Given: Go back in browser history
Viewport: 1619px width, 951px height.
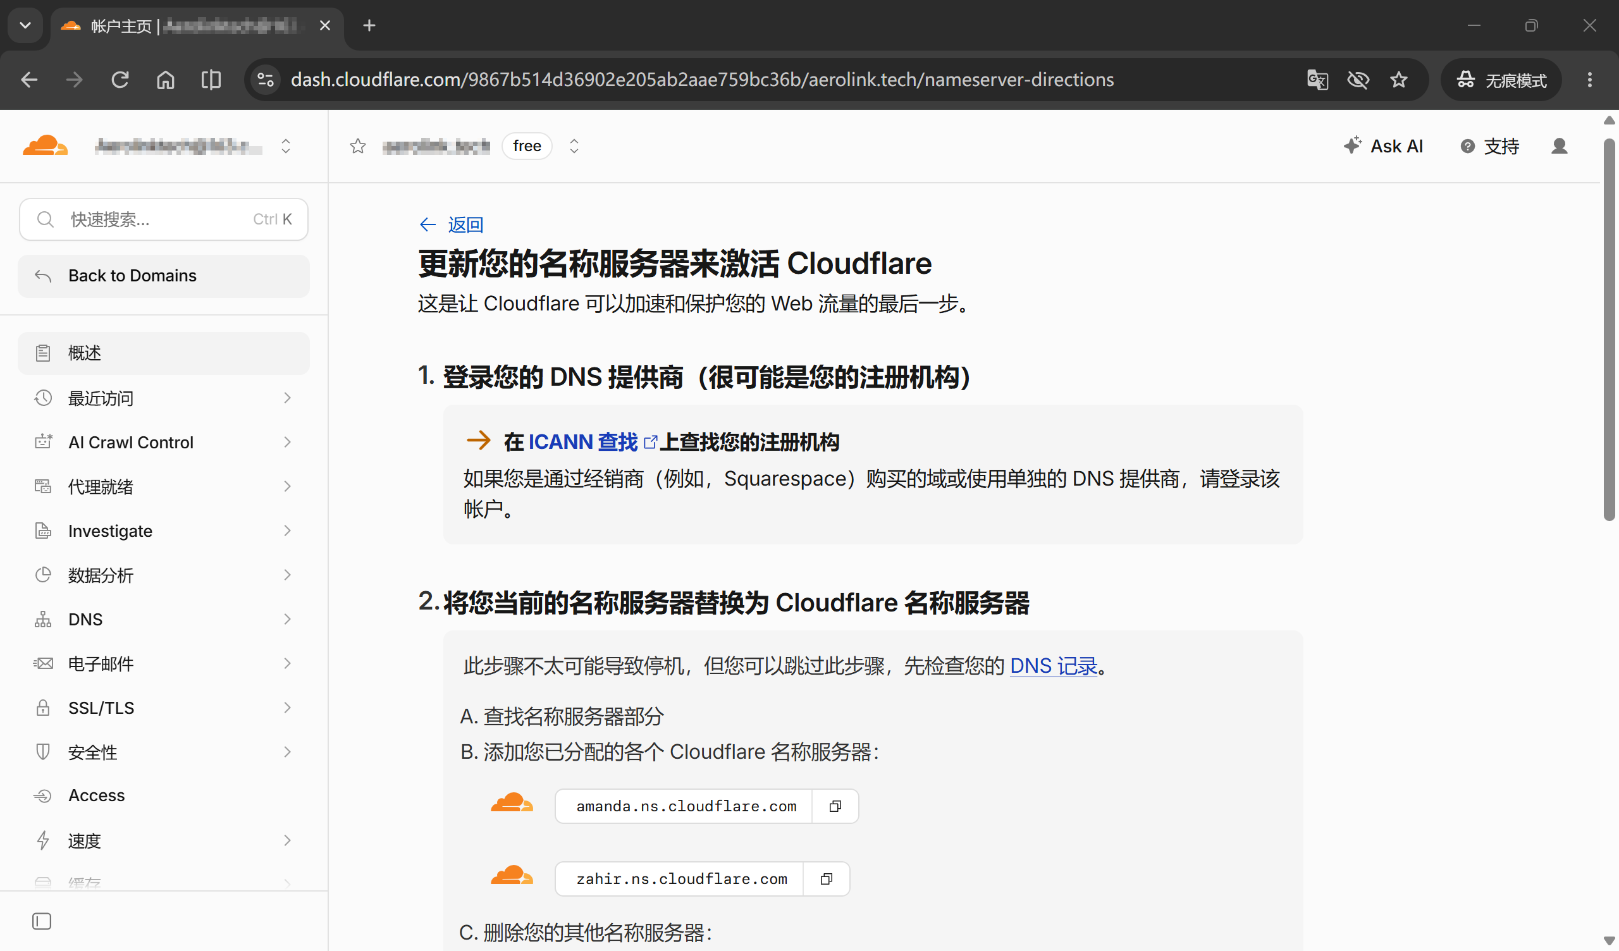Looking at the screenshot, I should (x=30, y=80).
